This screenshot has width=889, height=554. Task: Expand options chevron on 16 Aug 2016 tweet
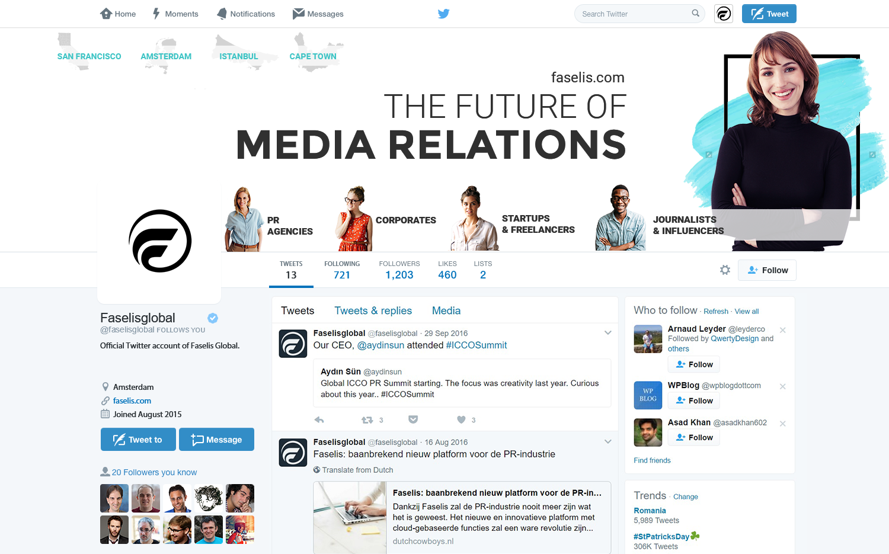pos(607,441)
